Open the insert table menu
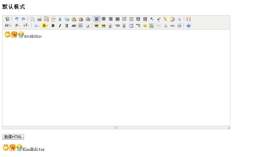This screenshot has height=157, width=254. pyautogui.click(x=131, y=26)
